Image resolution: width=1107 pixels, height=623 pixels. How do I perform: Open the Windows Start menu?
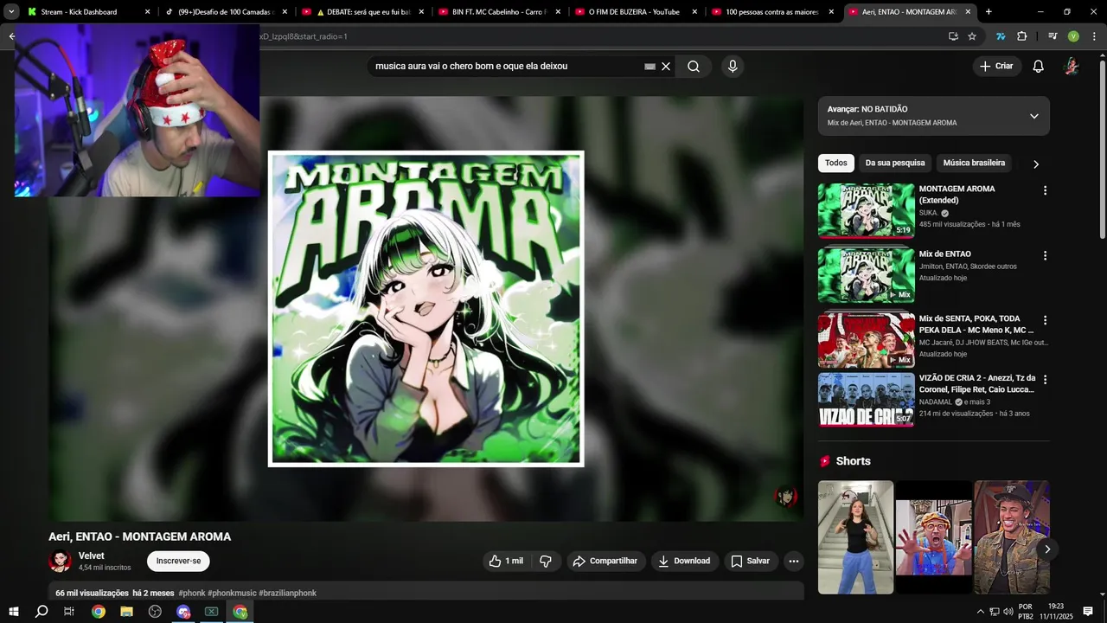click(13, 612)
